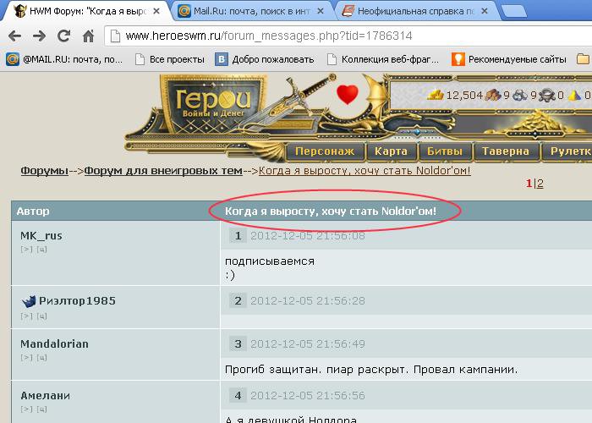Open the Добро пожаловать VK bookmark
Image resolution: width=592 pixels, height=423 pixels.
265,59
